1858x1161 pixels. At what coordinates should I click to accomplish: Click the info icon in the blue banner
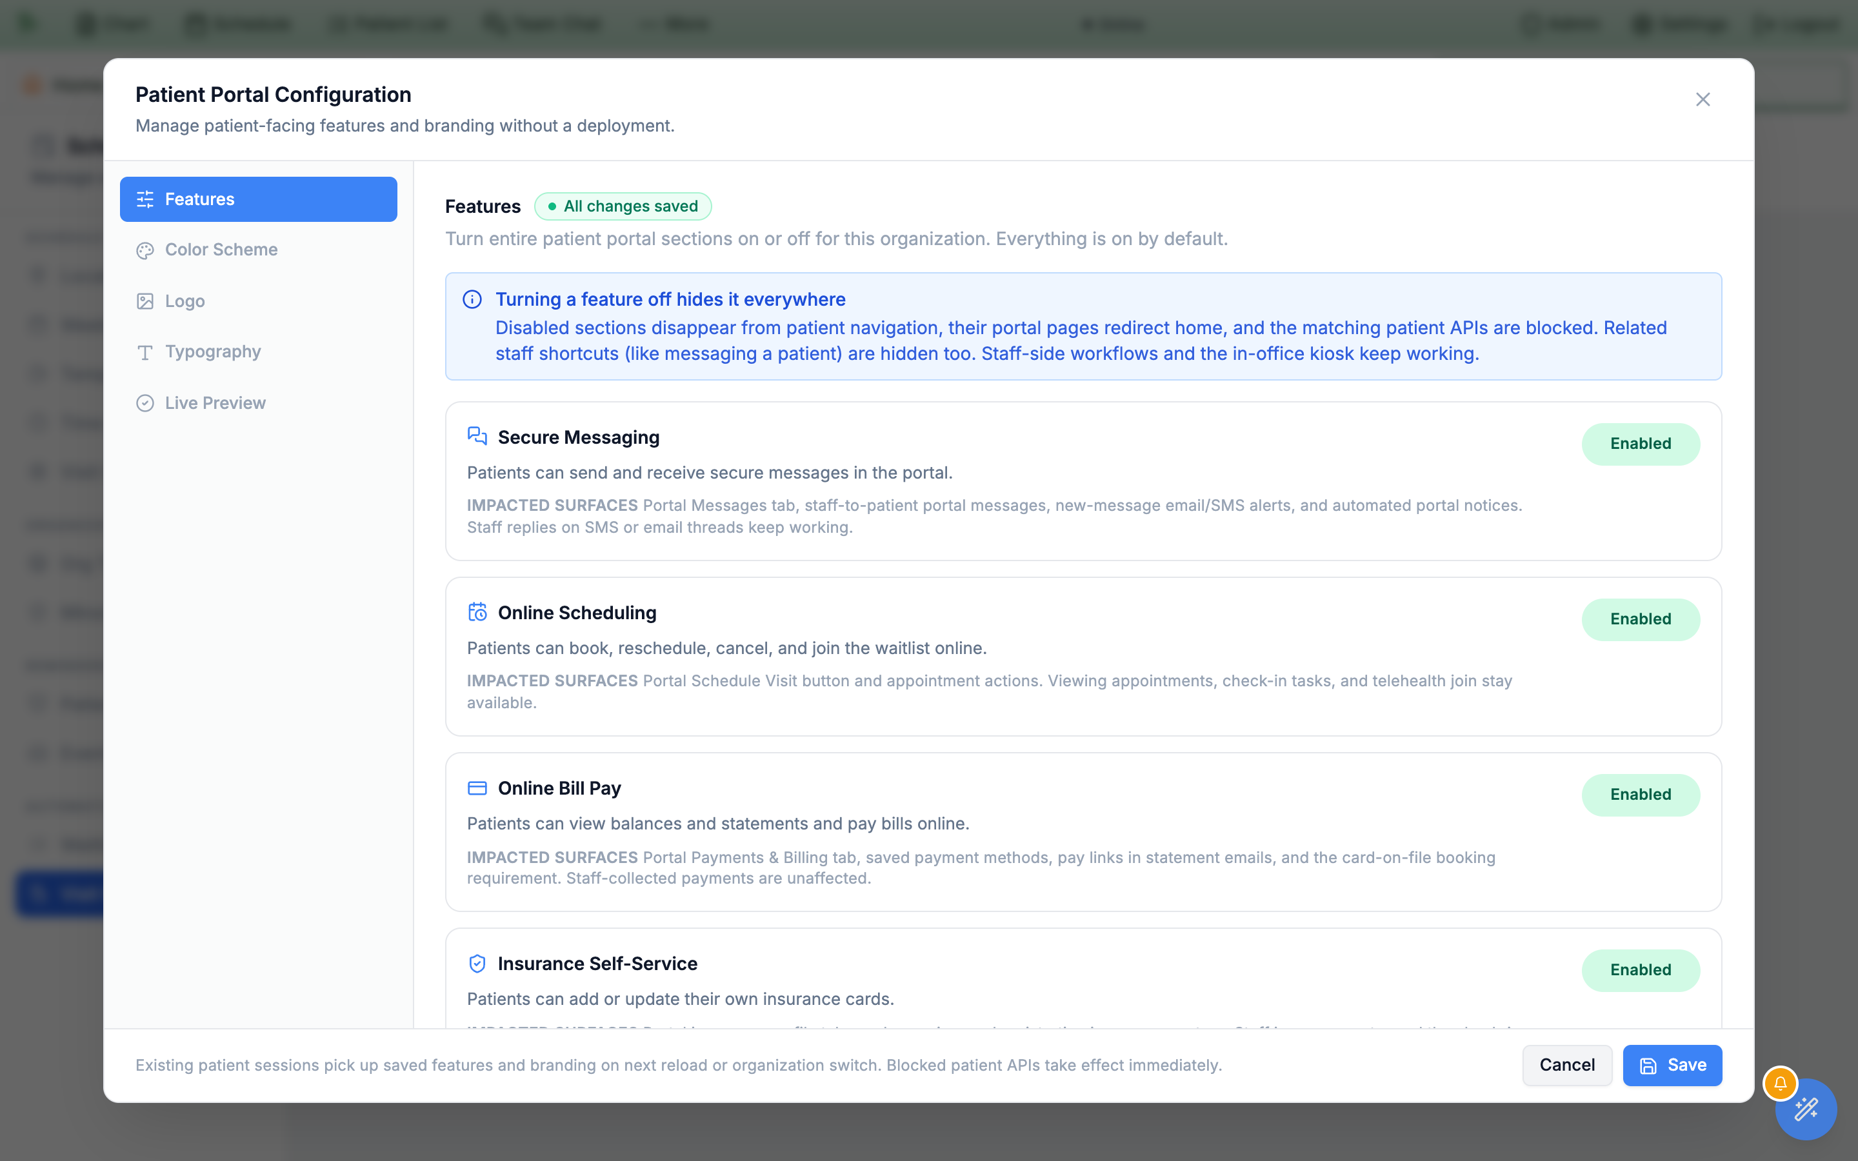point(472,299)
